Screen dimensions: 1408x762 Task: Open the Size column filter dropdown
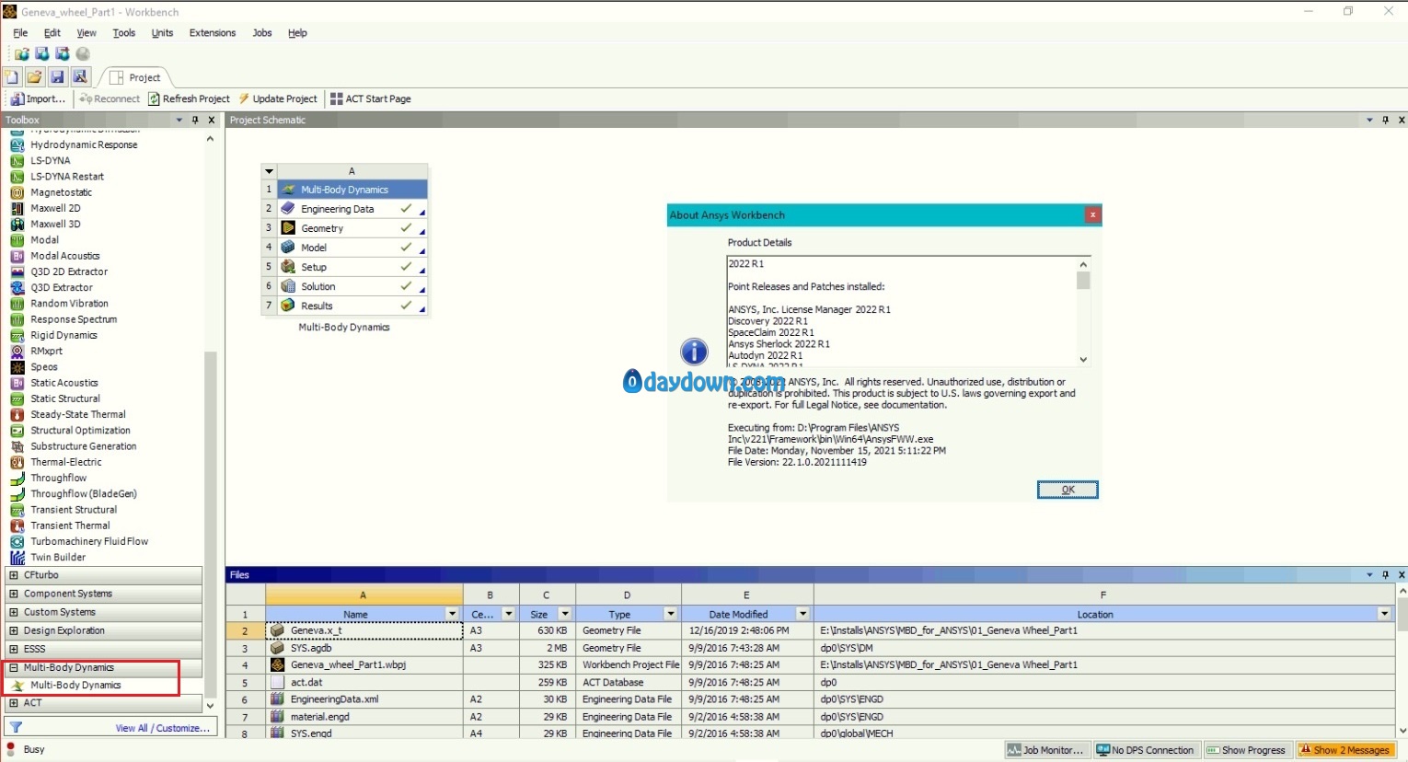565,614
